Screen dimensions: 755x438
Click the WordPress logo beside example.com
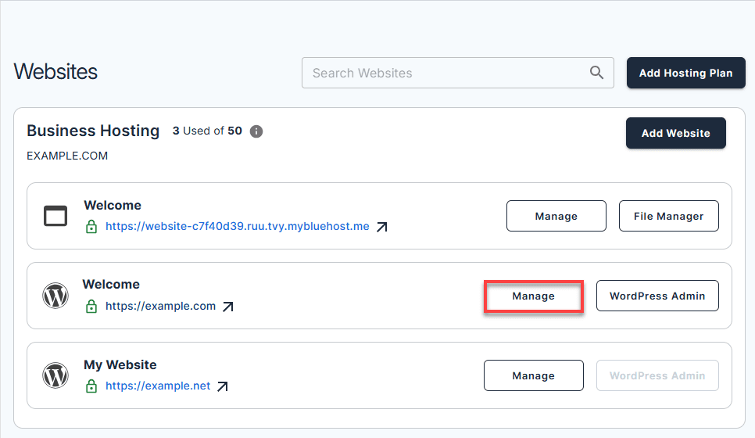coord(55,296)
